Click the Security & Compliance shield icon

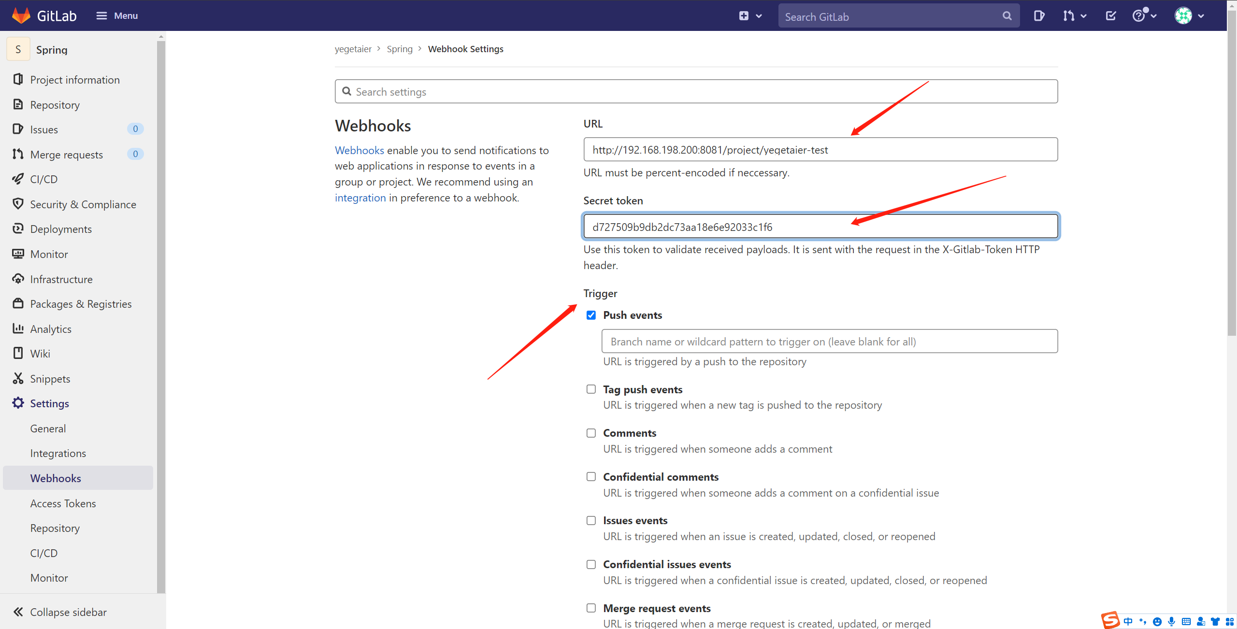(18, 204)
